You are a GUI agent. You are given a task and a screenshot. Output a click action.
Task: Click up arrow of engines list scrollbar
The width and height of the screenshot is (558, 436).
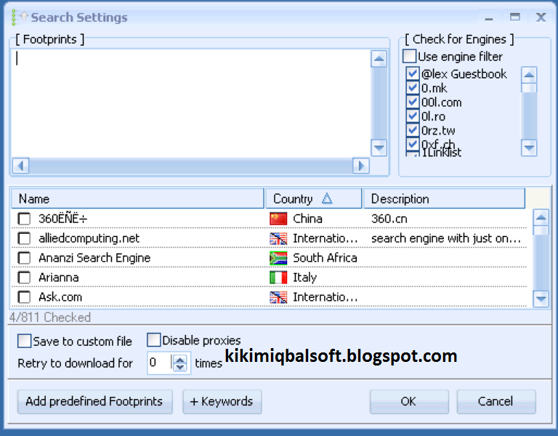529,75
